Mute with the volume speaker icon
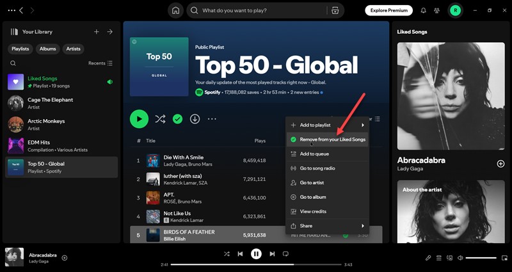The height and width of the screenshot is (272, 512). coord(460,258)
